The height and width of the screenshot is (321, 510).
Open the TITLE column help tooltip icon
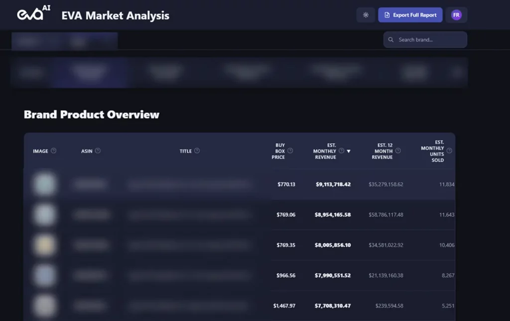click(x=197, y=151)
